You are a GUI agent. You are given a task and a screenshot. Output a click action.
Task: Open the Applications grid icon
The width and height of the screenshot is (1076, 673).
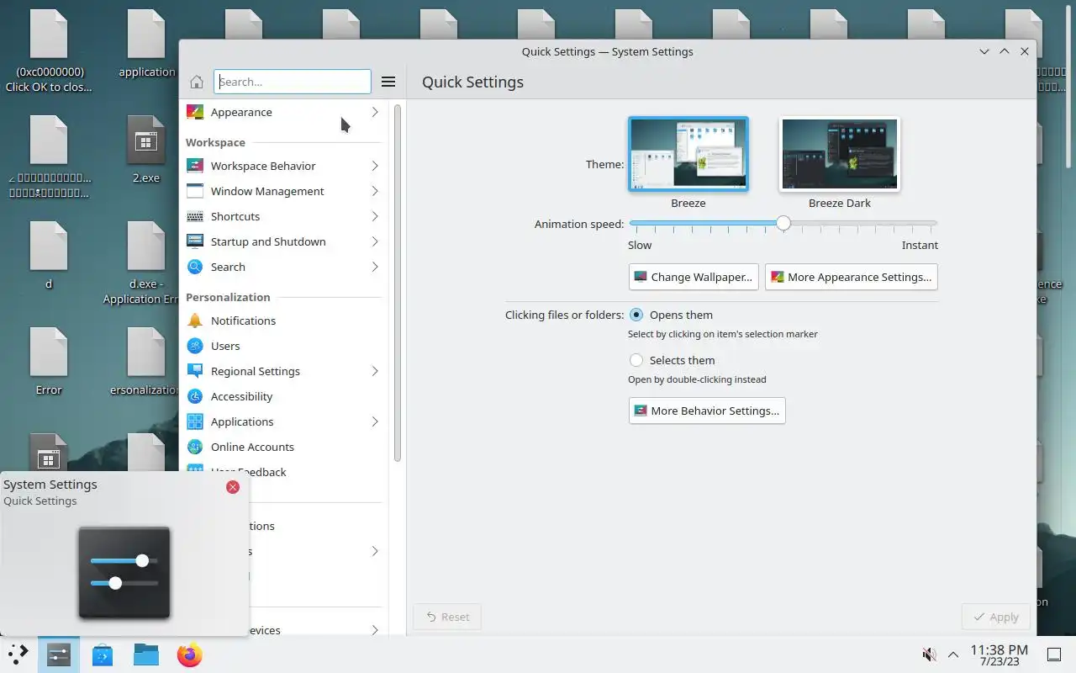(195, 421)
